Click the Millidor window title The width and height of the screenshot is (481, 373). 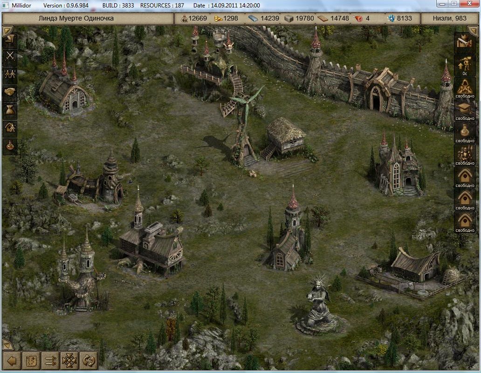[21, 6]
